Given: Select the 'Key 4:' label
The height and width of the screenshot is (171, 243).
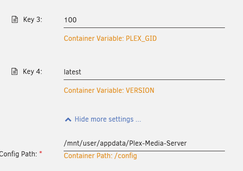Looking at the screenshot, I should (x=32, y=72).
